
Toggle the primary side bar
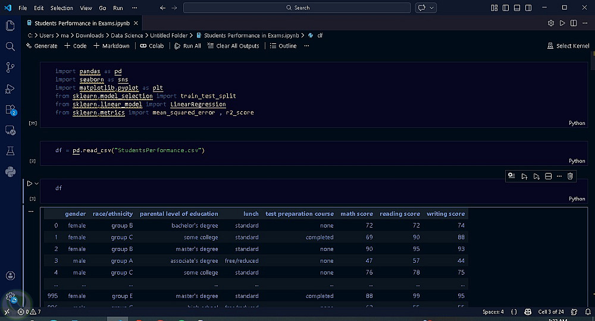pyautogui.click(x=505, y=8)
